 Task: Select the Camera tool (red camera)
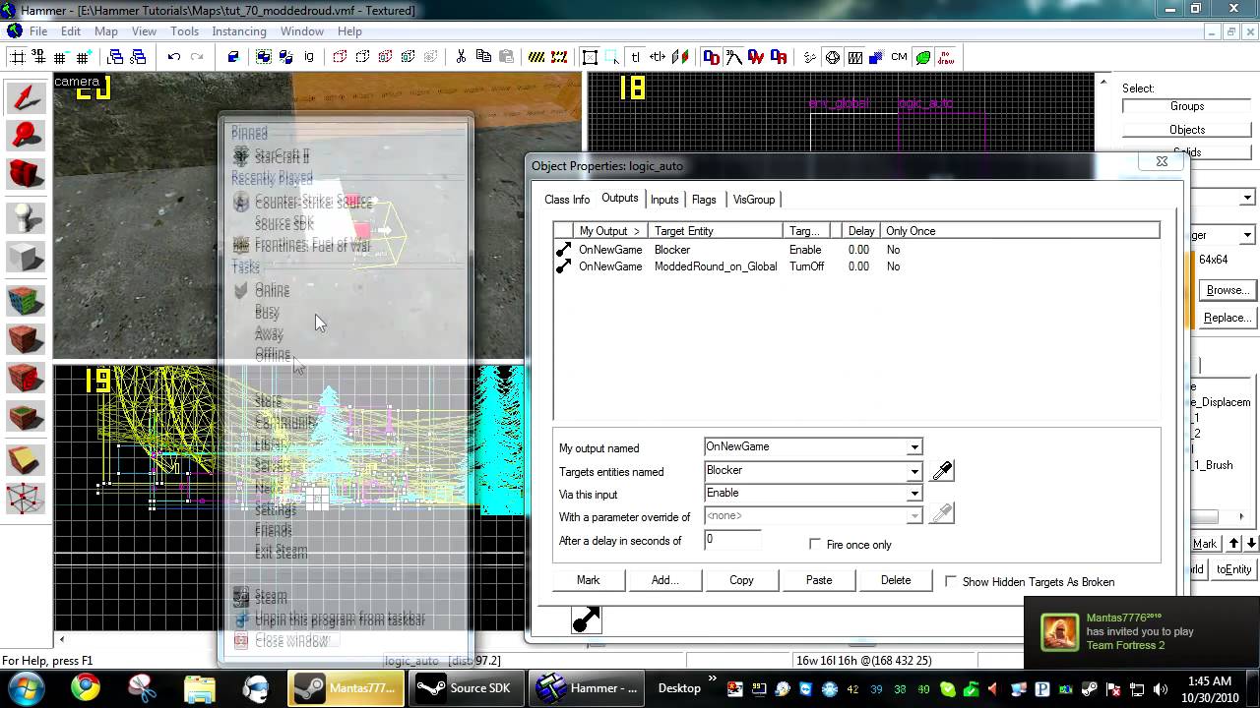pos(26,174)
